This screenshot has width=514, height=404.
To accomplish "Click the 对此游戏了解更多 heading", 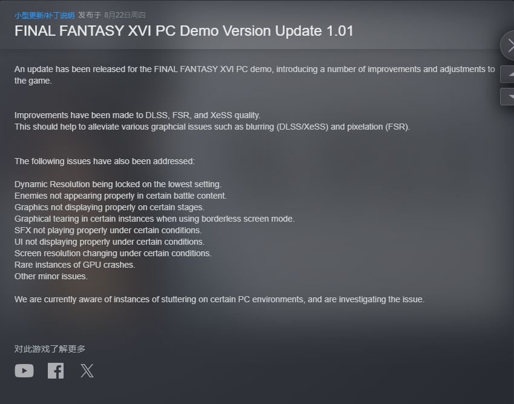I will click(50, 349).
